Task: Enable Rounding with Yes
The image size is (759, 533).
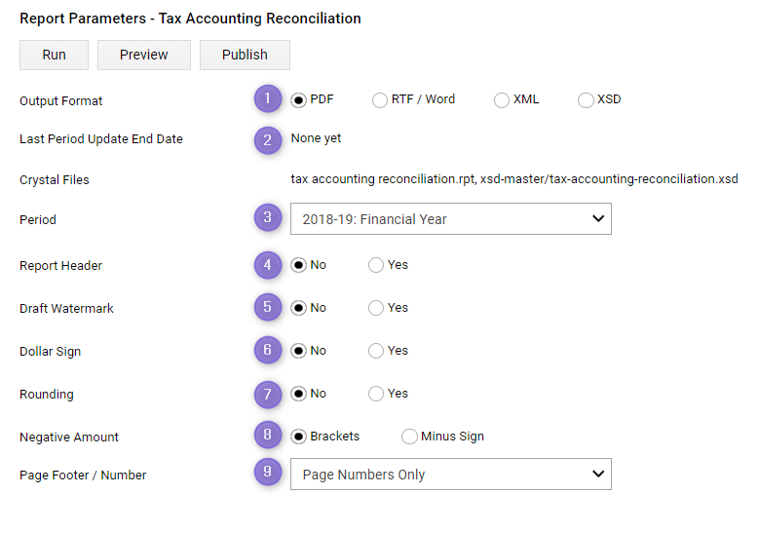Action: pos(376,394)
